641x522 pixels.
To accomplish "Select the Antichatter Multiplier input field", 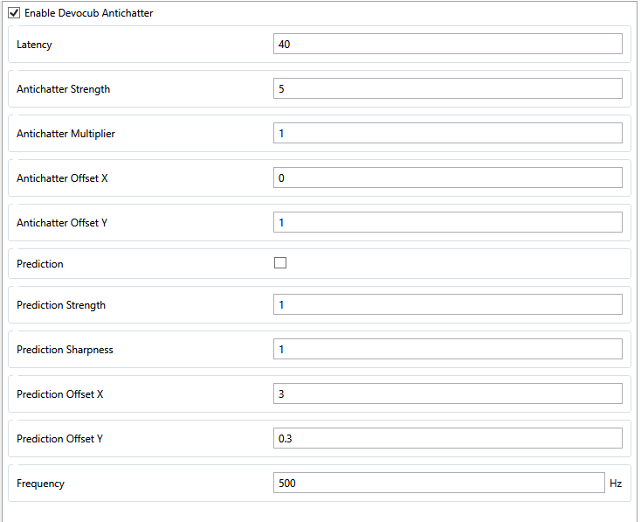I will [x=447, y=134].
